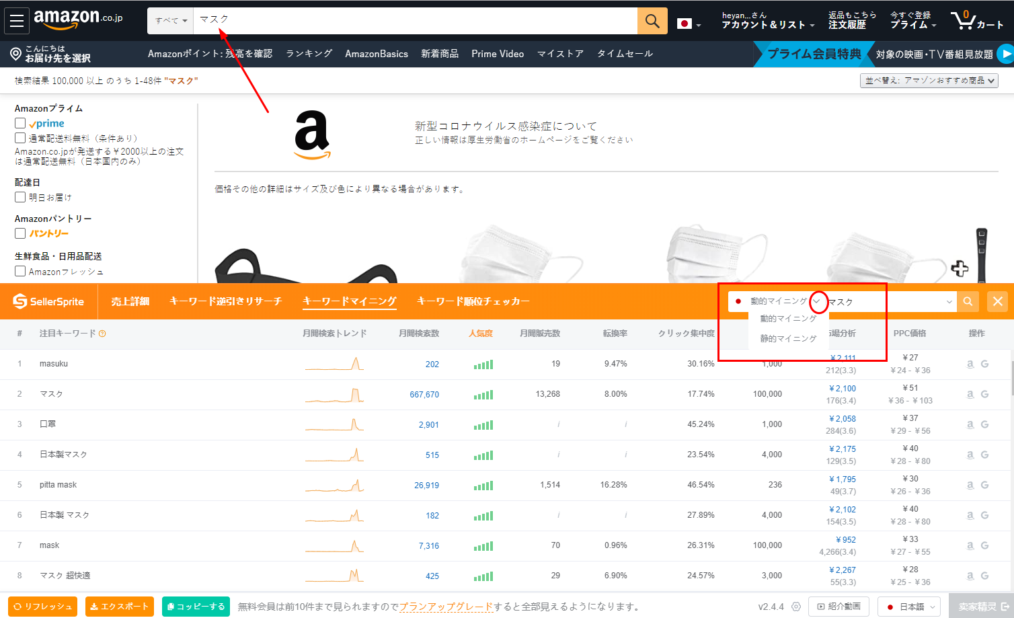Image resolution: width=1014 pixels, height=618 pixels.
Task: Open タイムセール in Amazon nav
Action: [625, 54]
